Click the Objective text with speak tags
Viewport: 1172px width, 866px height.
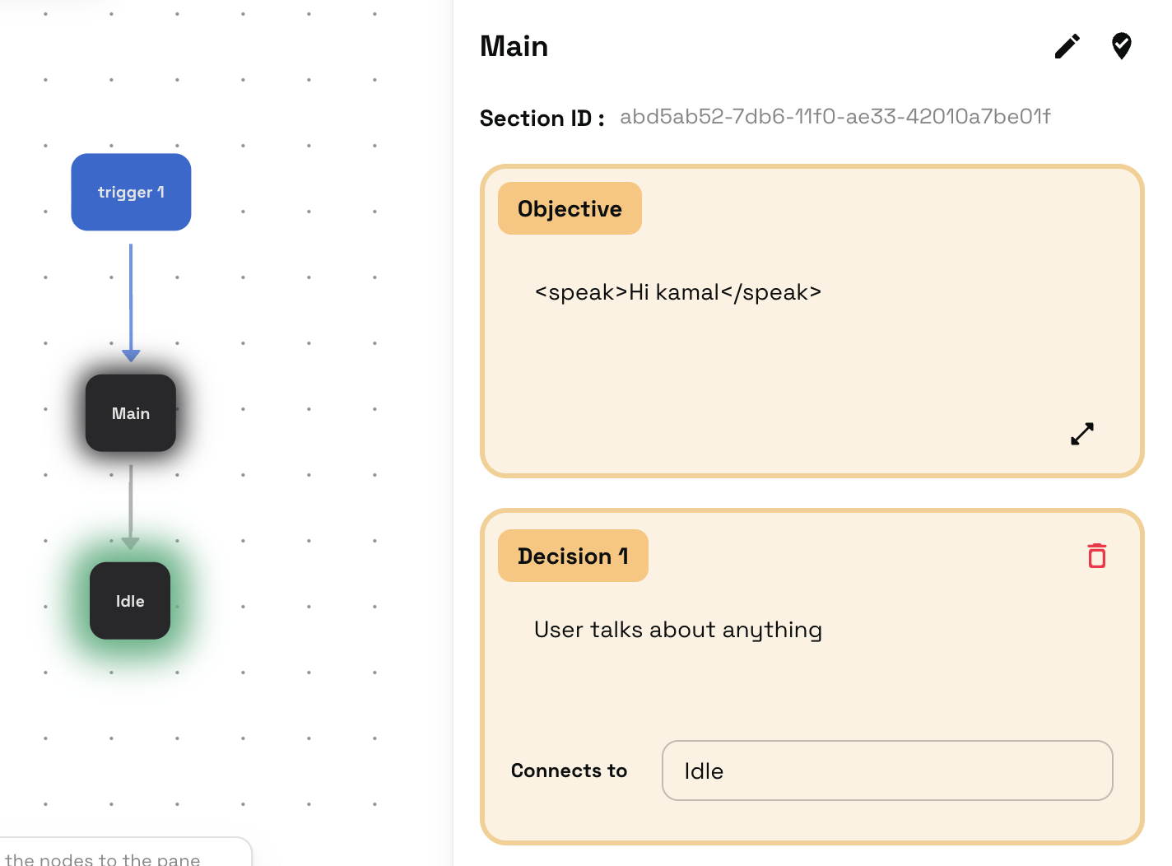coord(677,292)
